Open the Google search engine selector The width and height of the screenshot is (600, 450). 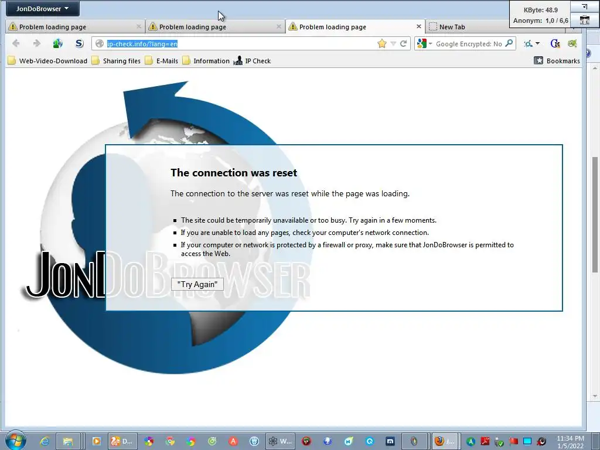coord(424,43)
